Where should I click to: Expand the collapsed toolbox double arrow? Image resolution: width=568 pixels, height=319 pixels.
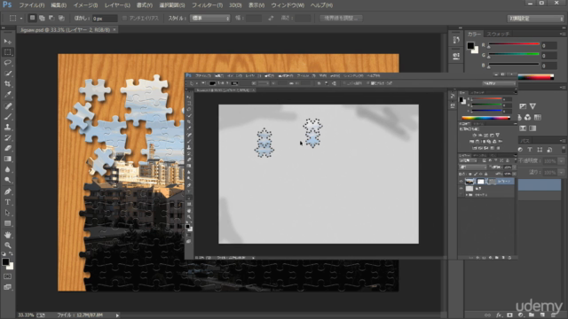tap(4, 28)
